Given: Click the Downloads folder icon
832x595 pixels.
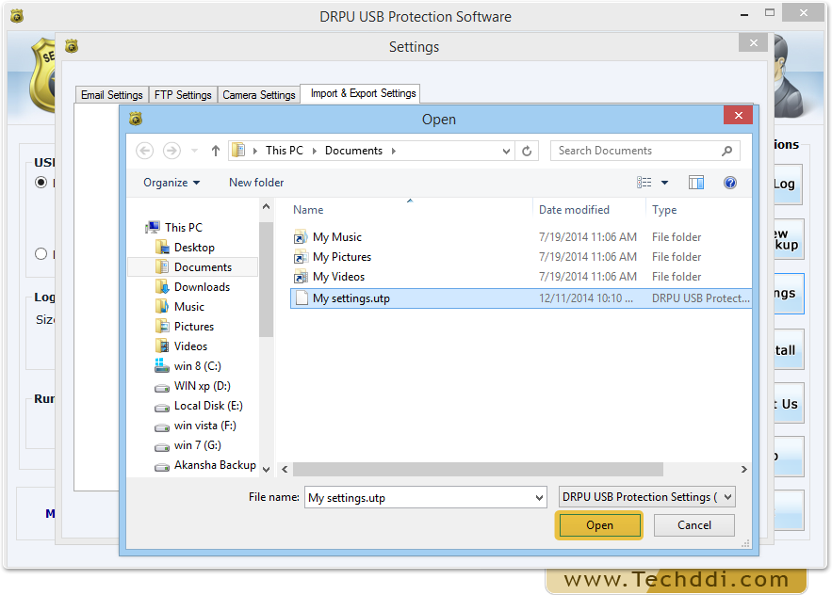Looking at the screenshot, I should [x=162, y=287].
